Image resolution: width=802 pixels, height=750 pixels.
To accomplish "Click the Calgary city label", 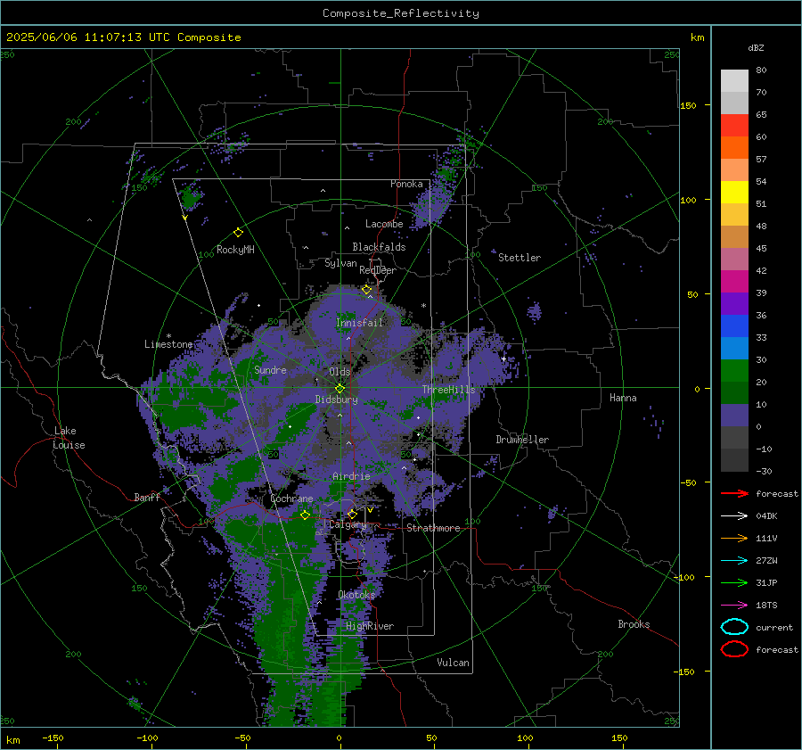I will tap(348, 524).
